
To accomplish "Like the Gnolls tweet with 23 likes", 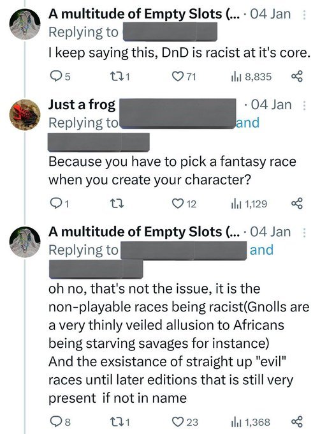I will [x=185, y=422].
